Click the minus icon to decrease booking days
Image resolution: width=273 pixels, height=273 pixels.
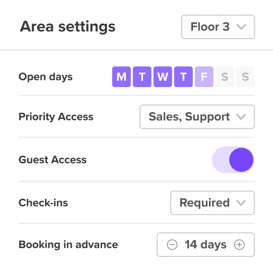(172, 245)
